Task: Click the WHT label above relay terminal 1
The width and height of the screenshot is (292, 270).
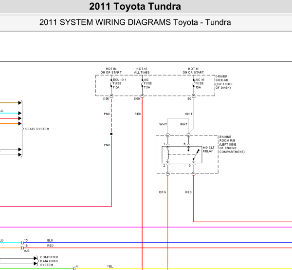Action: tap(163, 124)
